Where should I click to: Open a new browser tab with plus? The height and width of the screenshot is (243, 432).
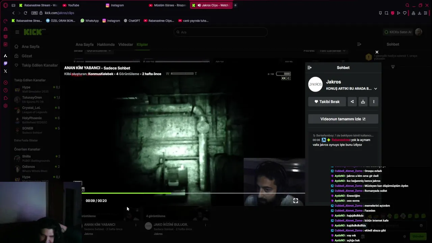click(235, 5)
